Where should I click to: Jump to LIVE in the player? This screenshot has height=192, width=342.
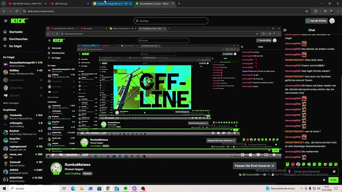(84, 155)
